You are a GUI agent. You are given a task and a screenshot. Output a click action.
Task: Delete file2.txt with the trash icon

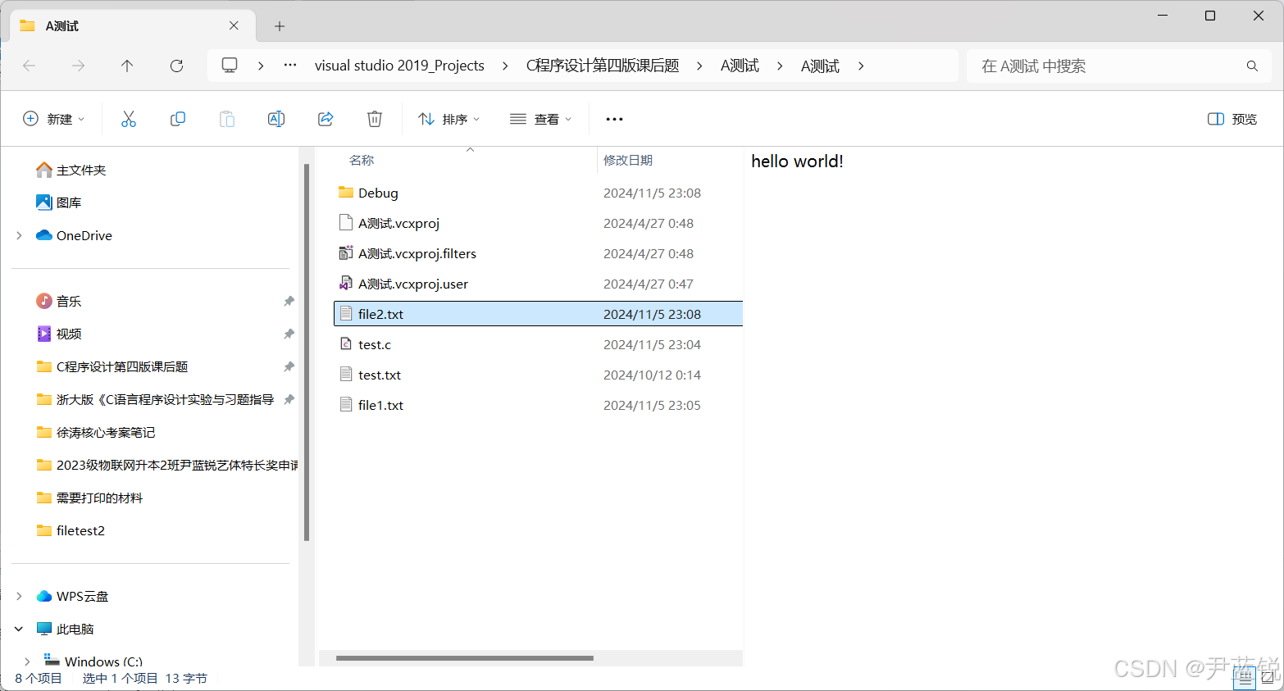tap(375, 118)
